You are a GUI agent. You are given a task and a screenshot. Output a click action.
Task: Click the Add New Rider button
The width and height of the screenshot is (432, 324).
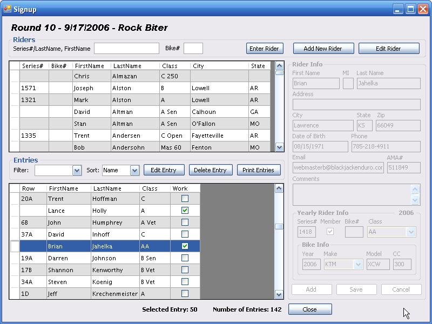coord(323,49)
